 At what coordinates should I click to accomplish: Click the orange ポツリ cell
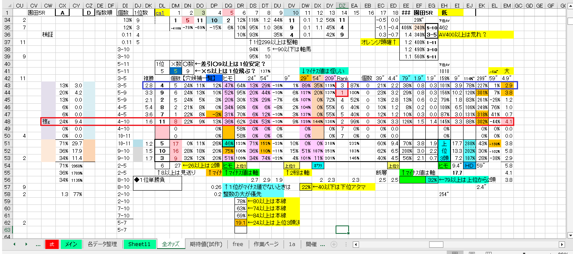click(318, 166)
